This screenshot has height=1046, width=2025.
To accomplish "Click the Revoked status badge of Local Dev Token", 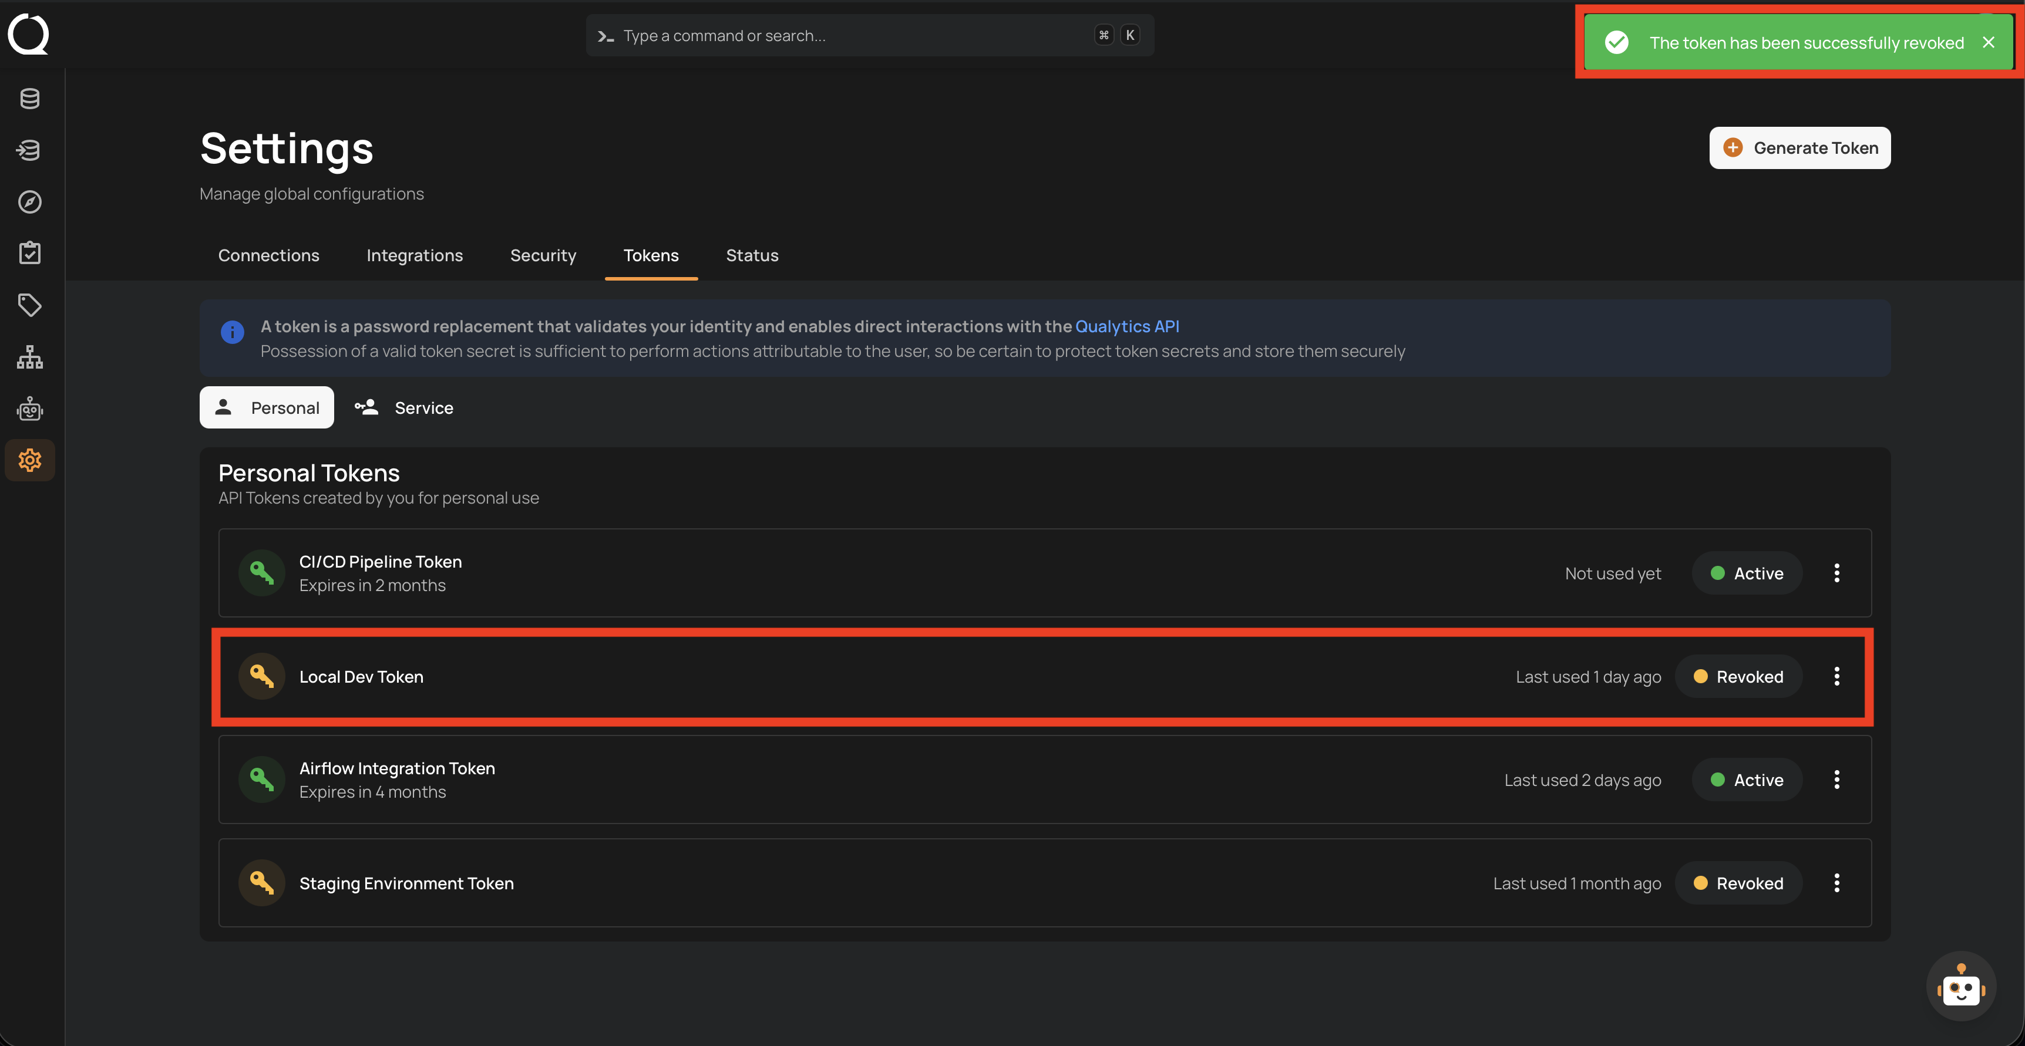I will point(1738,676).
